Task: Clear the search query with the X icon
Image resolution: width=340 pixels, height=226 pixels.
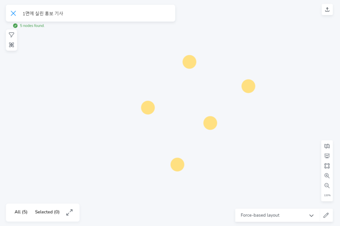Action: coord(13,13)
